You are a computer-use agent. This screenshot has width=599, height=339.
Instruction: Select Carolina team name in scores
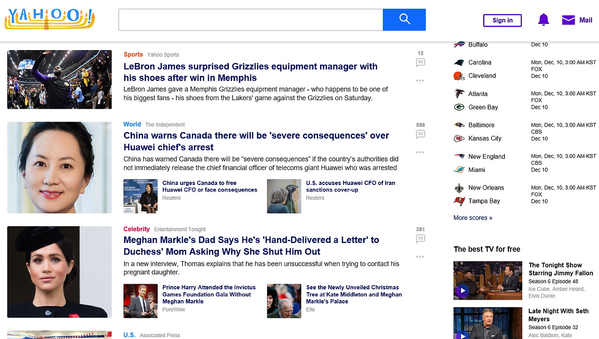(x=480, y=62)
